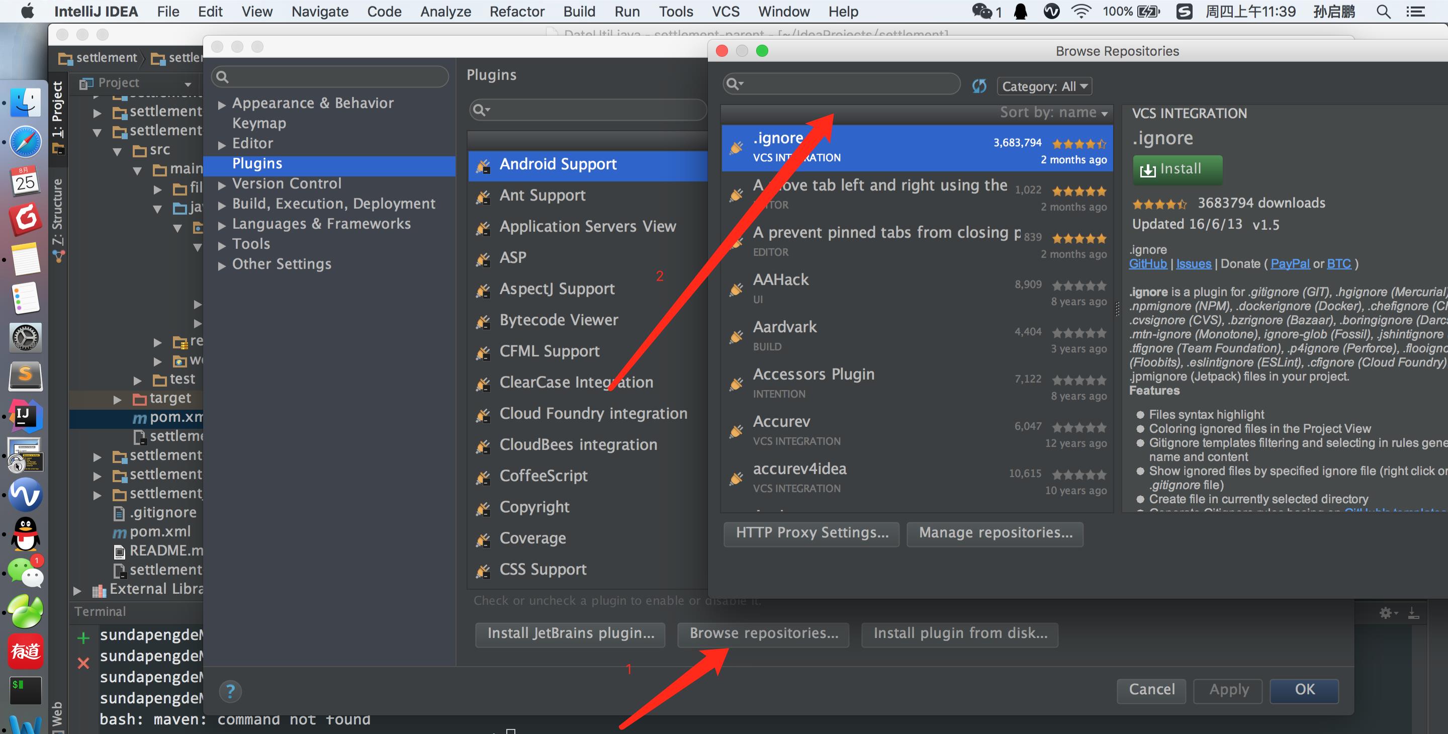
Task: Open the Notification Center list icon
Action: [1415, 11]
